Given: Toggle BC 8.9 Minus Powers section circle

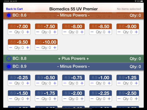Looking at the screenshot, I should coord(9,66).
